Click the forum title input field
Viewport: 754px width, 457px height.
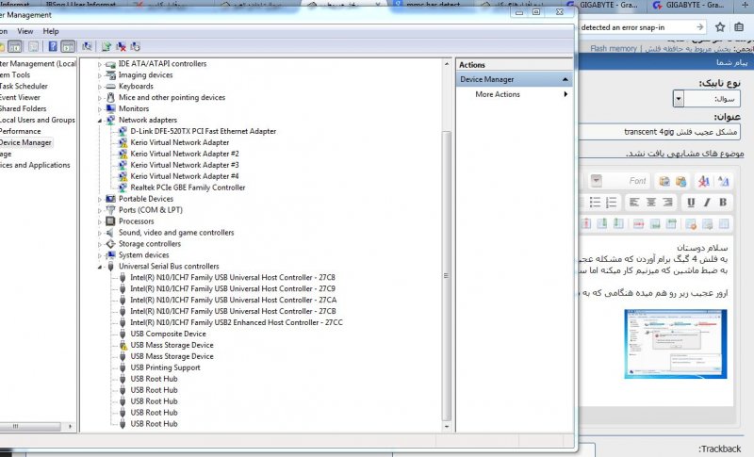tap(659, 132)
